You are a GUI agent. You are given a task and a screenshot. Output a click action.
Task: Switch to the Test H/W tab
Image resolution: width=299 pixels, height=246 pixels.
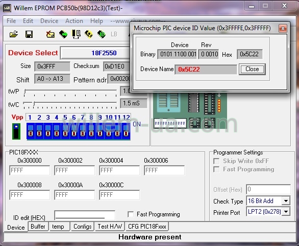point(110,227)
